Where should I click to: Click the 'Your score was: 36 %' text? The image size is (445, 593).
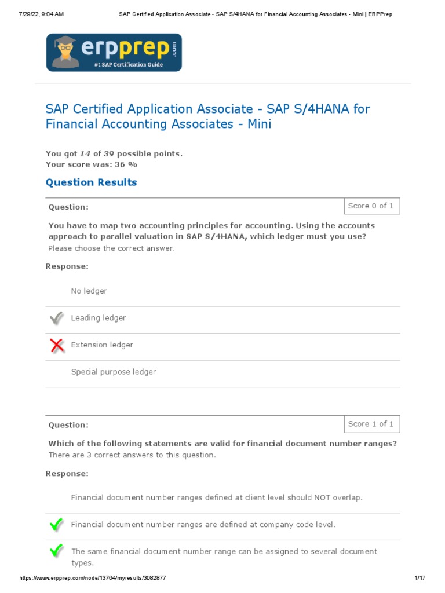(91, 164)
